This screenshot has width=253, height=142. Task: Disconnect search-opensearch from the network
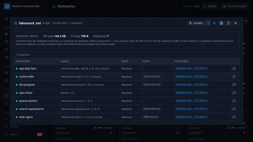pyautogui.click(x=234, y=109)
